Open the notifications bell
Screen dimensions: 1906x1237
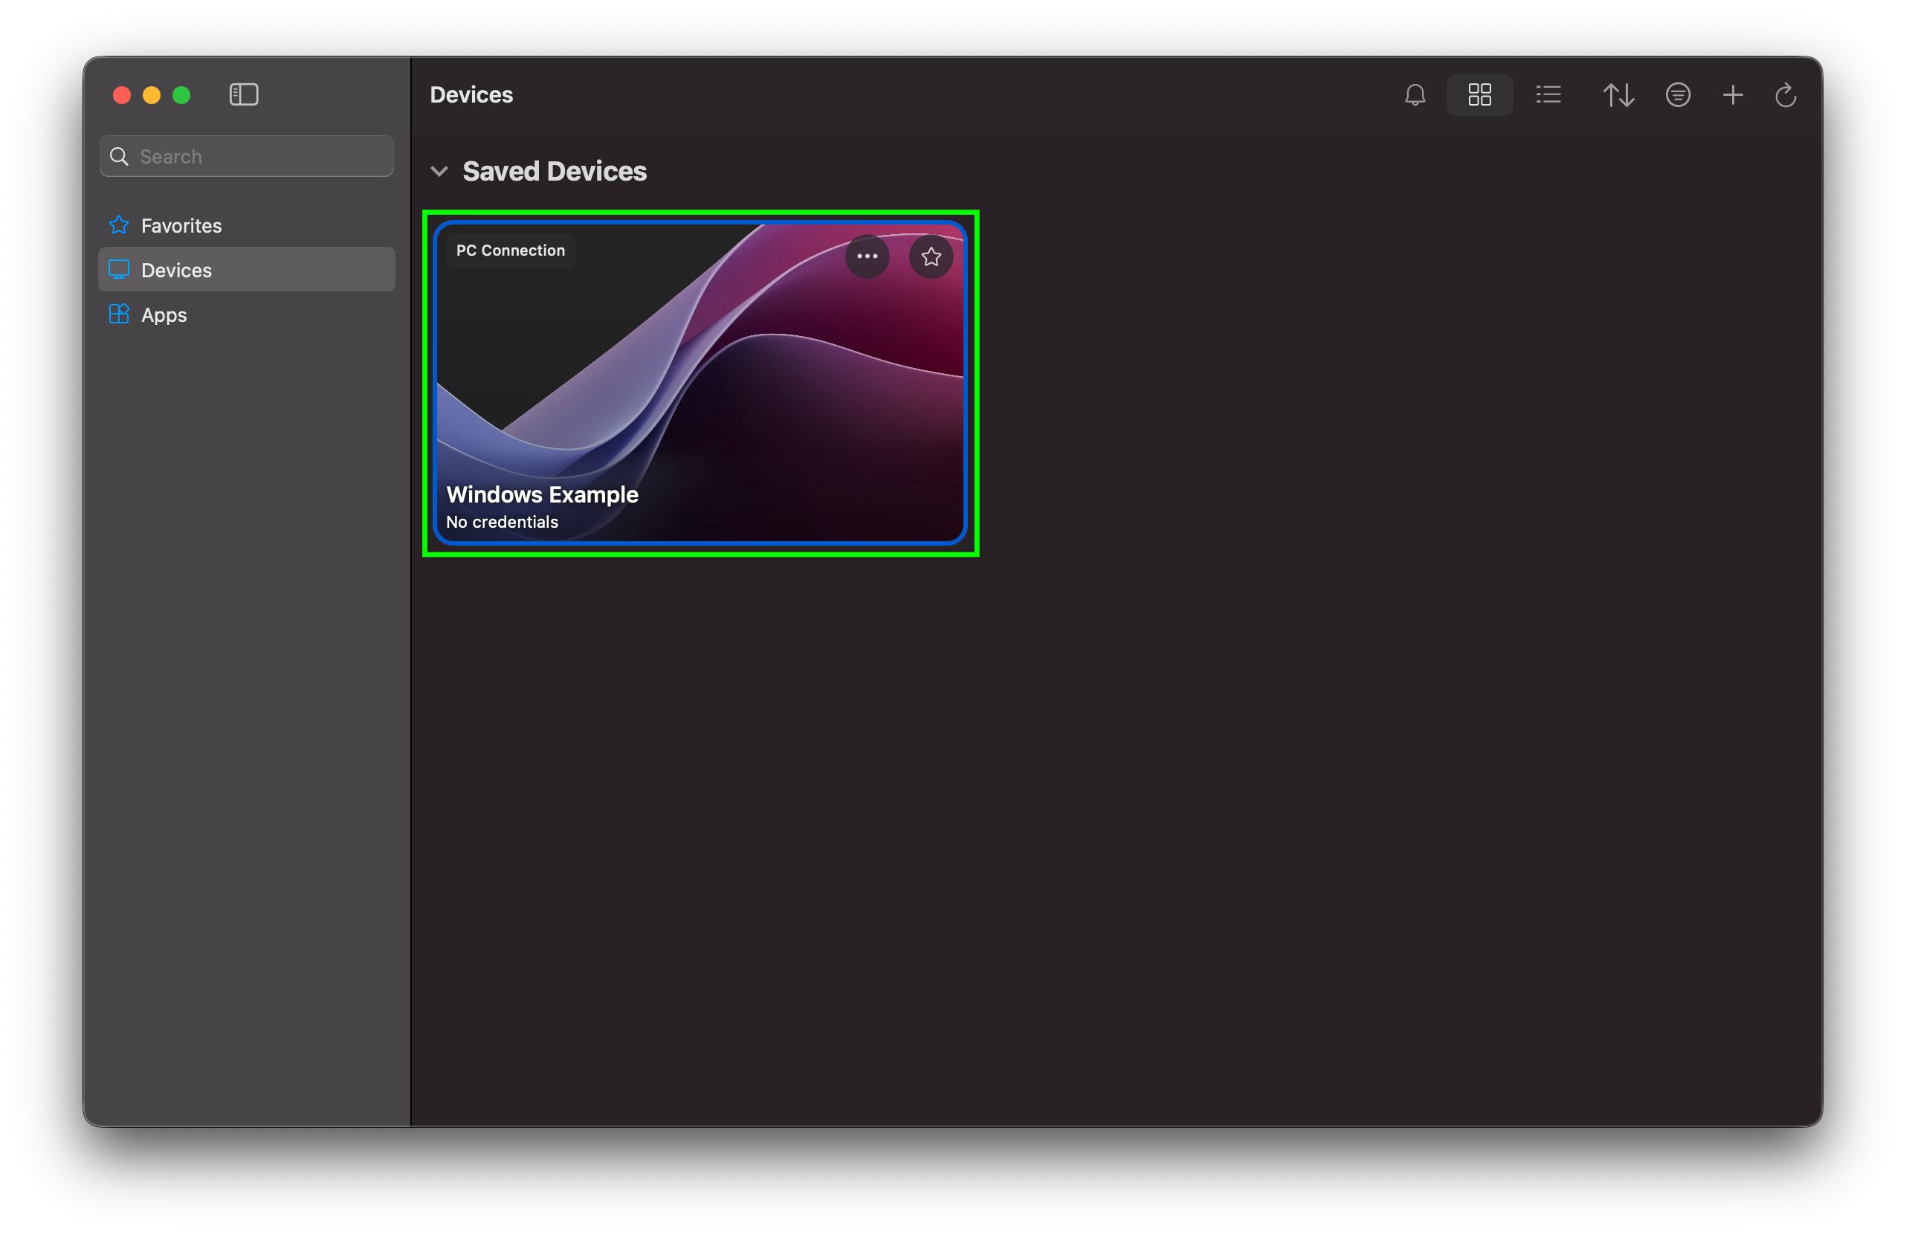point(1415,95)
